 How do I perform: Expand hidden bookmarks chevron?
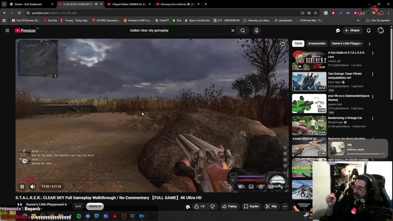358,21
